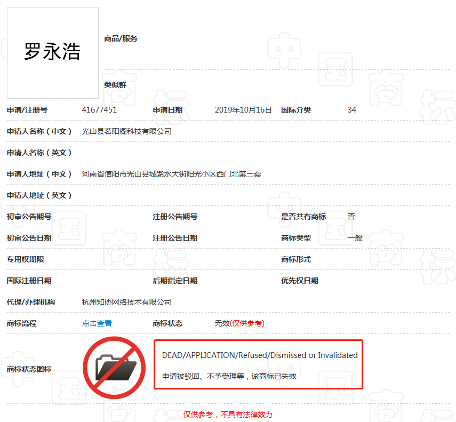The width and height of the screenshot is (456, 422).
Task: Click the red 仅供参考，不具有法律效力 disclaimer
Action: point(228,415)
